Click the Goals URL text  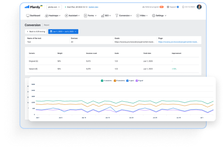click(x=134, y=42)
